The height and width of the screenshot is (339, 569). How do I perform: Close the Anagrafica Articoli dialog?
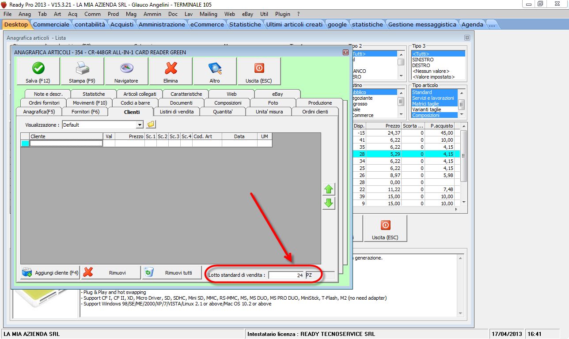(345, 52)
